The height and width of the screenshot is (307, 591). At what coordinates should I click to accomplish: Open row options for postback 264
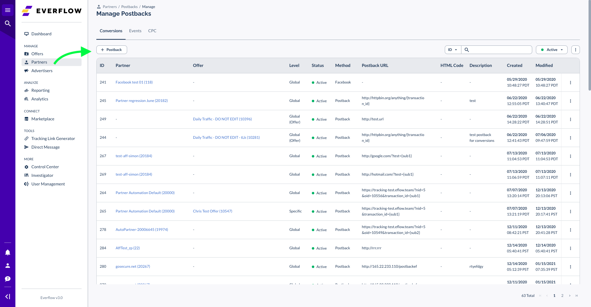point(570,193)
